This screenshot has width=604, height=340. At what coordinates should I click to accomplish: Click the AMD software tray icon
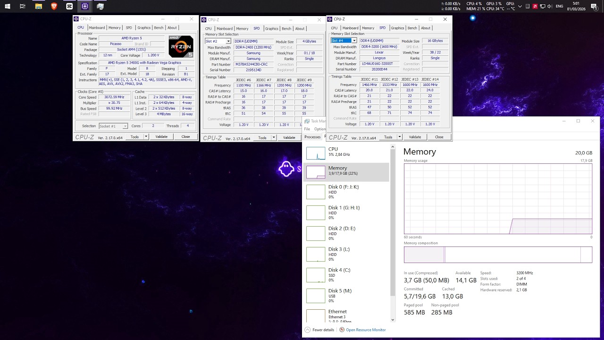coord(535,6)
